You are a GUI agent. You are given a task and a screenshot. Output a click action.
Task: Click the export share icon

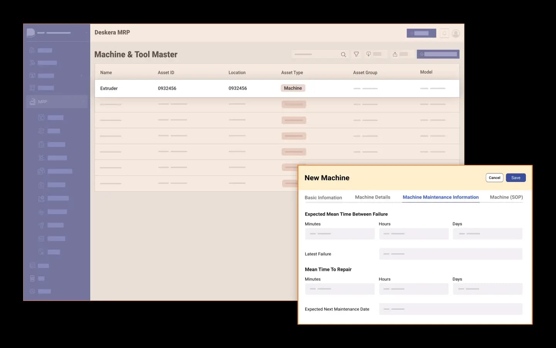[x=395, y=54]
